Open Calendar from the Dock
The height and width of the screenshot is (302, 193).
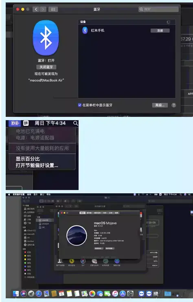[x=61, y=293]
